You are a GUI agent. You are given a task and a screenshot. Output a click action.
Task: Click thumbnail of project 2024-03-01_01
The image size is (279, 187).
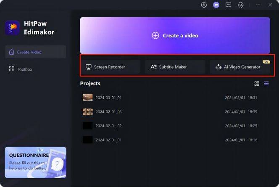[87, 97]
